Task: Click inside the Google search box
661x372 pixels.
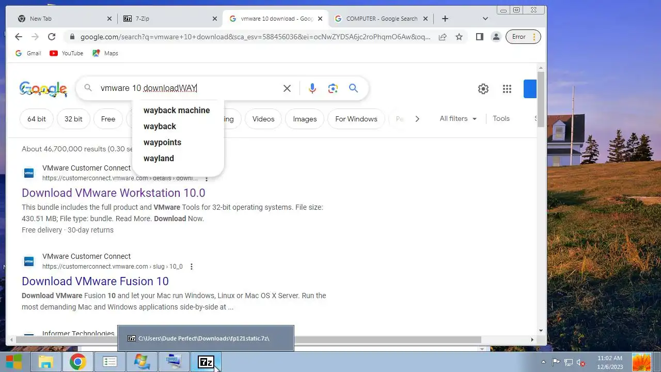Action: 188,88
